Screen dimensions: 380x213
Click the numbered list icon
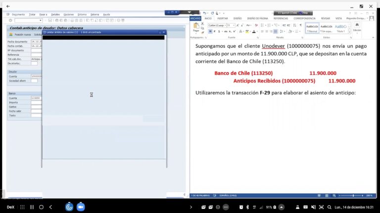pos(269,25)
